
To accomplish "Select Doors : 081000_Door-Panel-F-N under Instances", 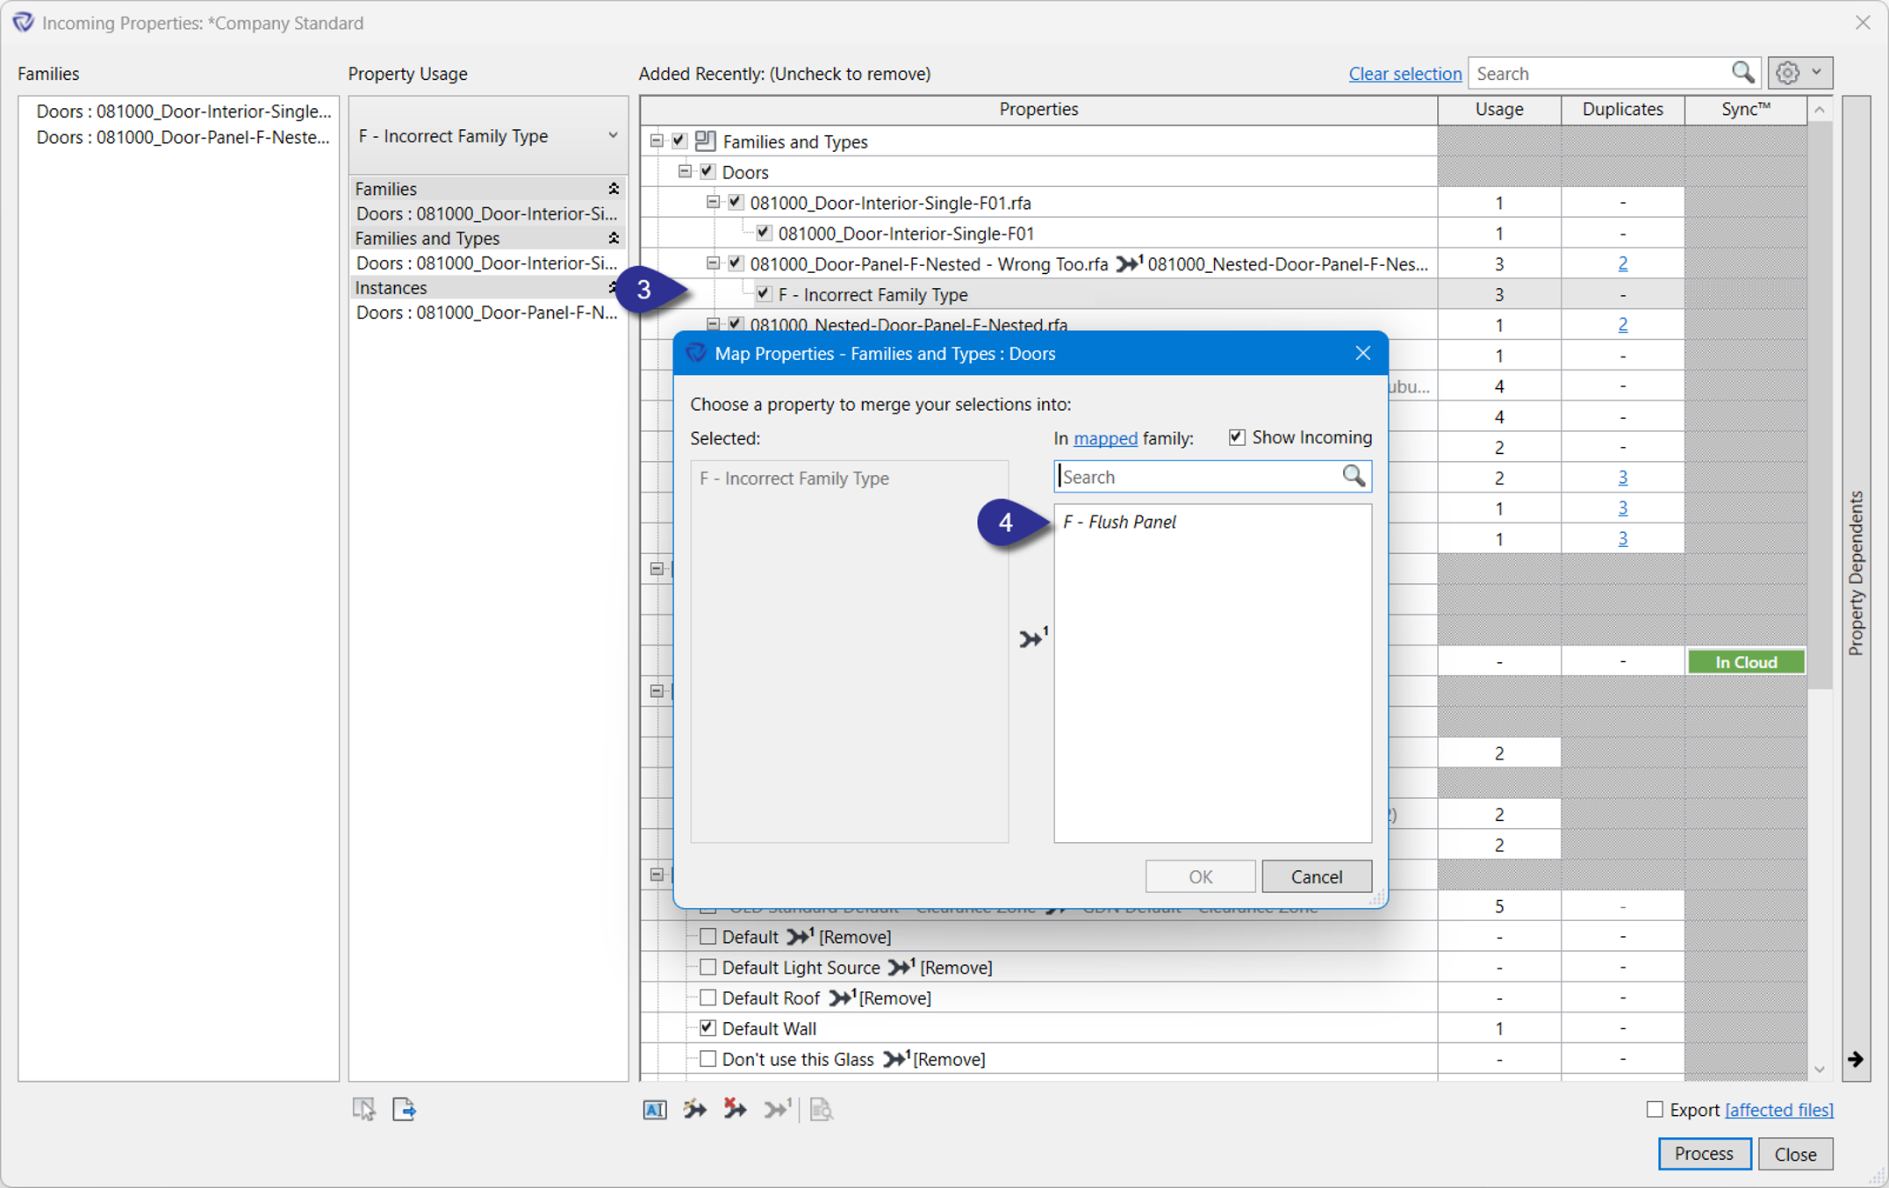I will (486, 313).
